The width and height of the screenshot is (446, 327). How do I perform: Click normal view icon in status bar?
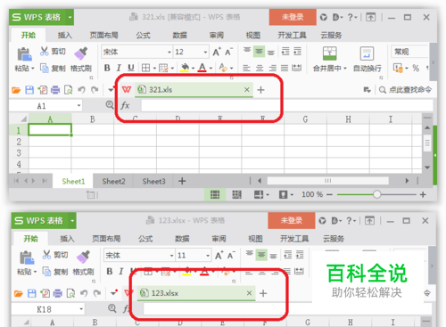pyautogui.click(x=215, y=194)
